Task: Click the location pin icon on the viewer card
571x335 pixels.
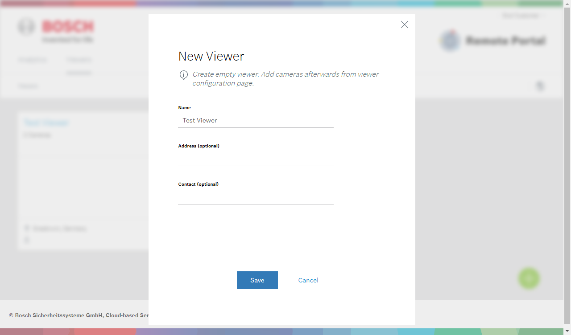Action: [27, 229]
